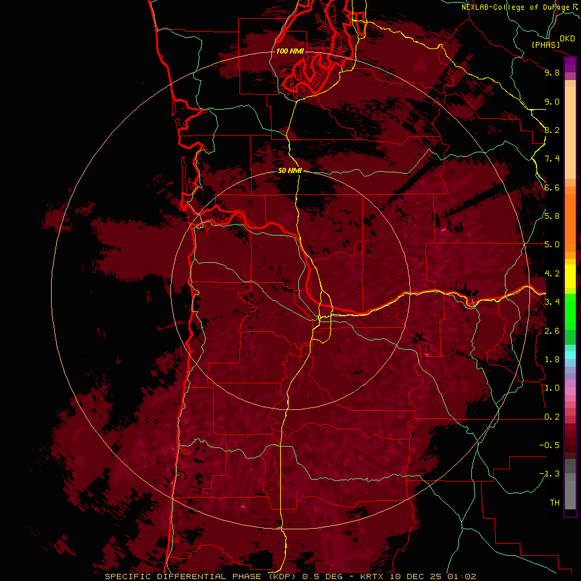Image resolution: width=581 pixels, height=581 pixels.
Task: Select the 8.2 legend value
Action: [552, 130]
